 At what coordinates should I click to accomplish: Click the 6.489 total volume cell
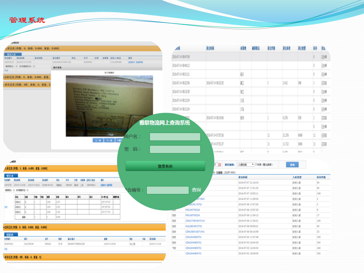[58, 217]
